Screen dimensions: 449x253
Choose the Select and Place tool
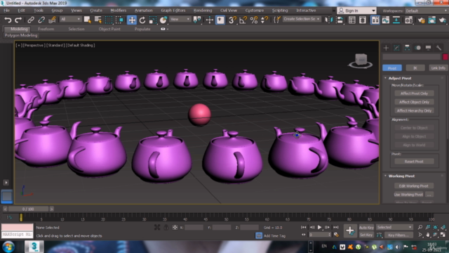[x=163, y=20]
